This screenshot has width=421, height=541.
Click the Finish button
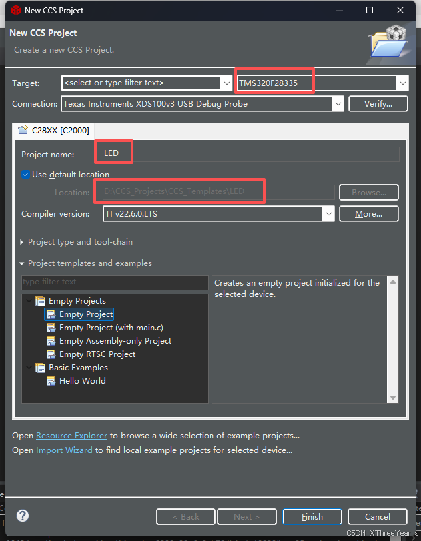pyautogui.click(x=312, y=516)
